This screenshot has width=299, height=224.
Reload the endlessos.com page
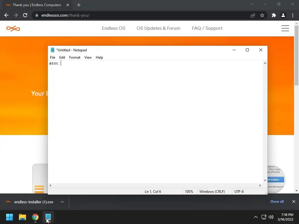(25, 15)
